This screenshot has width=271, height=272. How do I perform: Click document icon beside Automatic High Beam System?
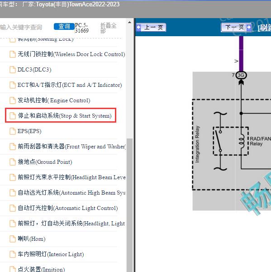coord(13,193)
